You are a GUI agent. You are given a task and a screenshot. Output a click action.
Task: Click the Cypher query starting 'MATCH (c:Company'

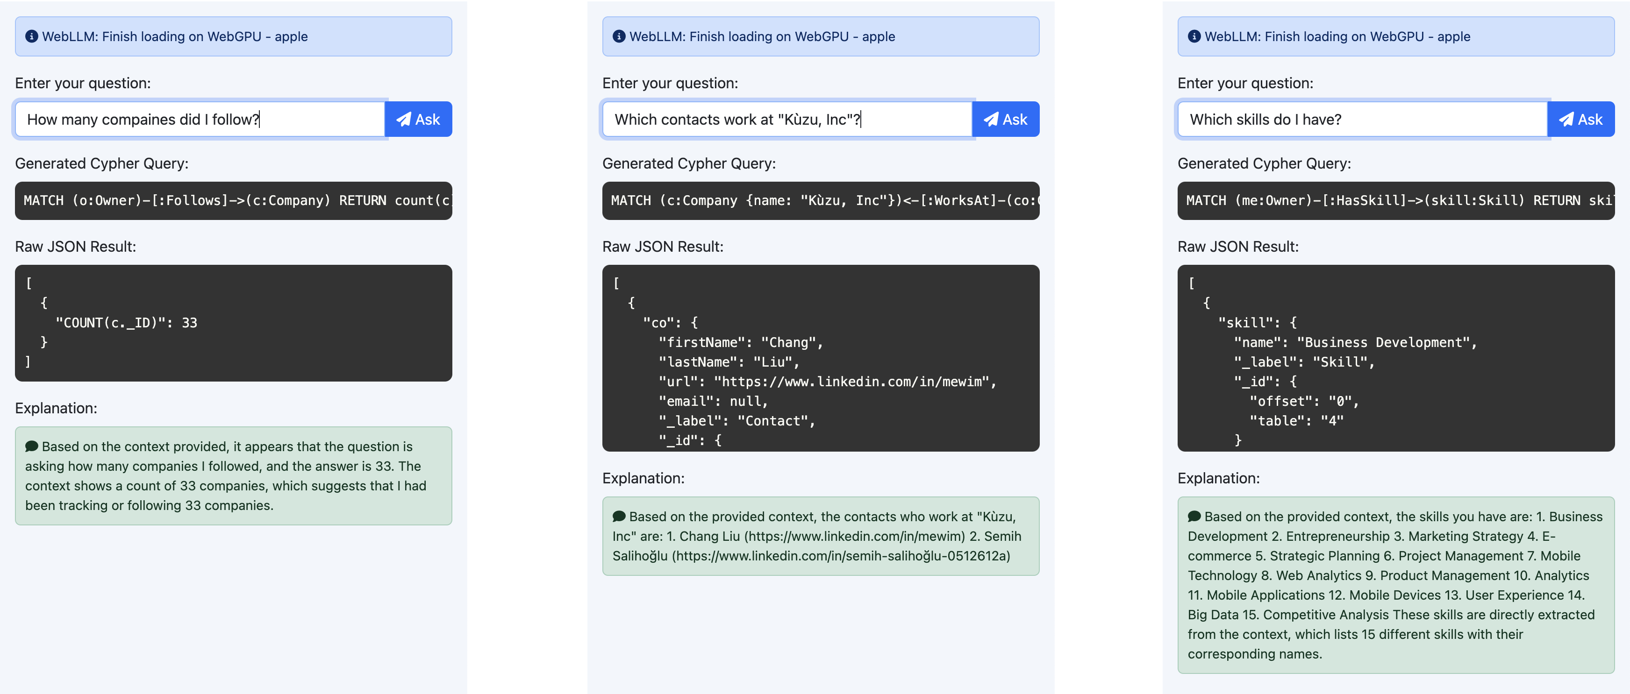tap(821, 200)
